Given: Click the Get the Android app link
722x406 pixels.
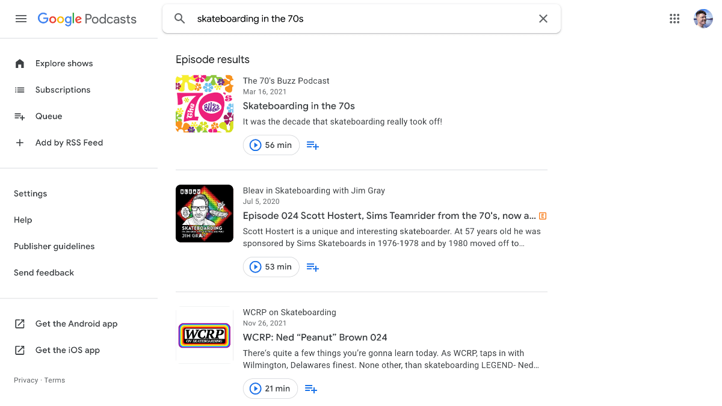Looking at the screenshot, I should coord(76,324).
